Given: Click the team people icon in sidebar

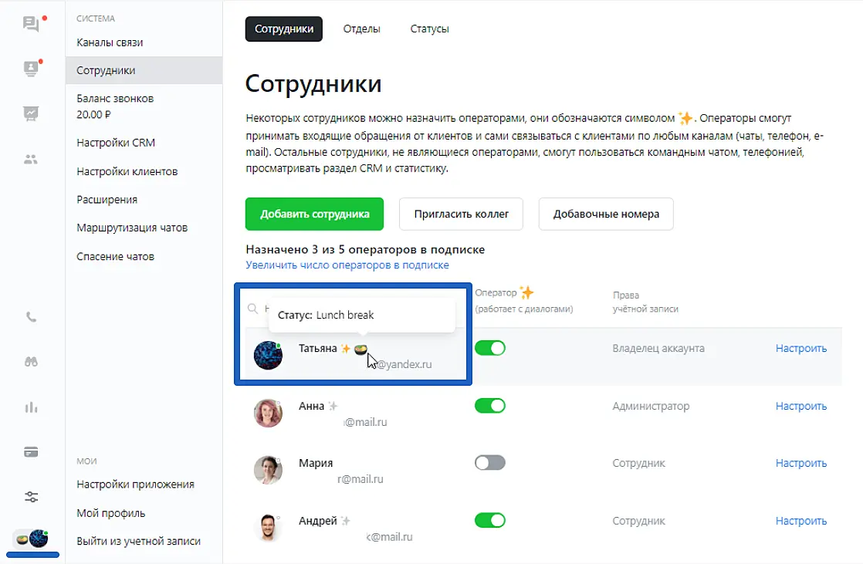Looking at the screenshot, I should click(x=31, y=160).
